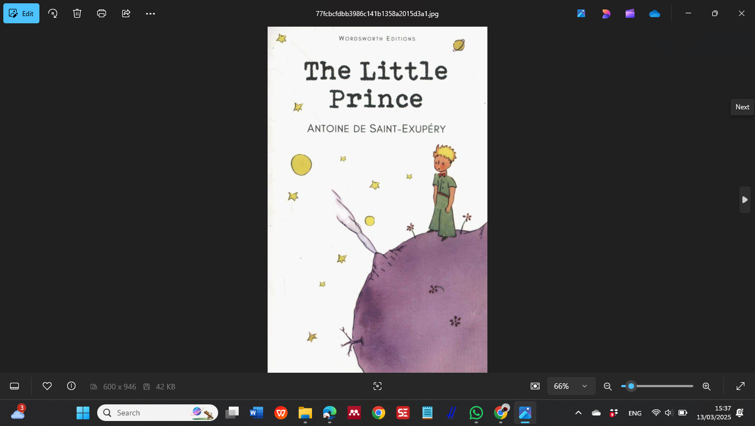Screen dimensions: 755x426
Task: Open File Explorer from taskbar
Action: coord(305,413)
